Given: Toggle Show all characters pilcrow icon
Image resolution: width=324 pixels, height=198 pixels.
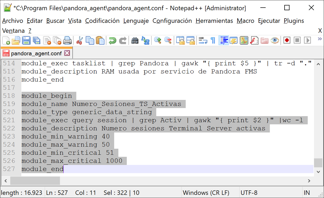Looking at the screenshot, I should 213,40.
